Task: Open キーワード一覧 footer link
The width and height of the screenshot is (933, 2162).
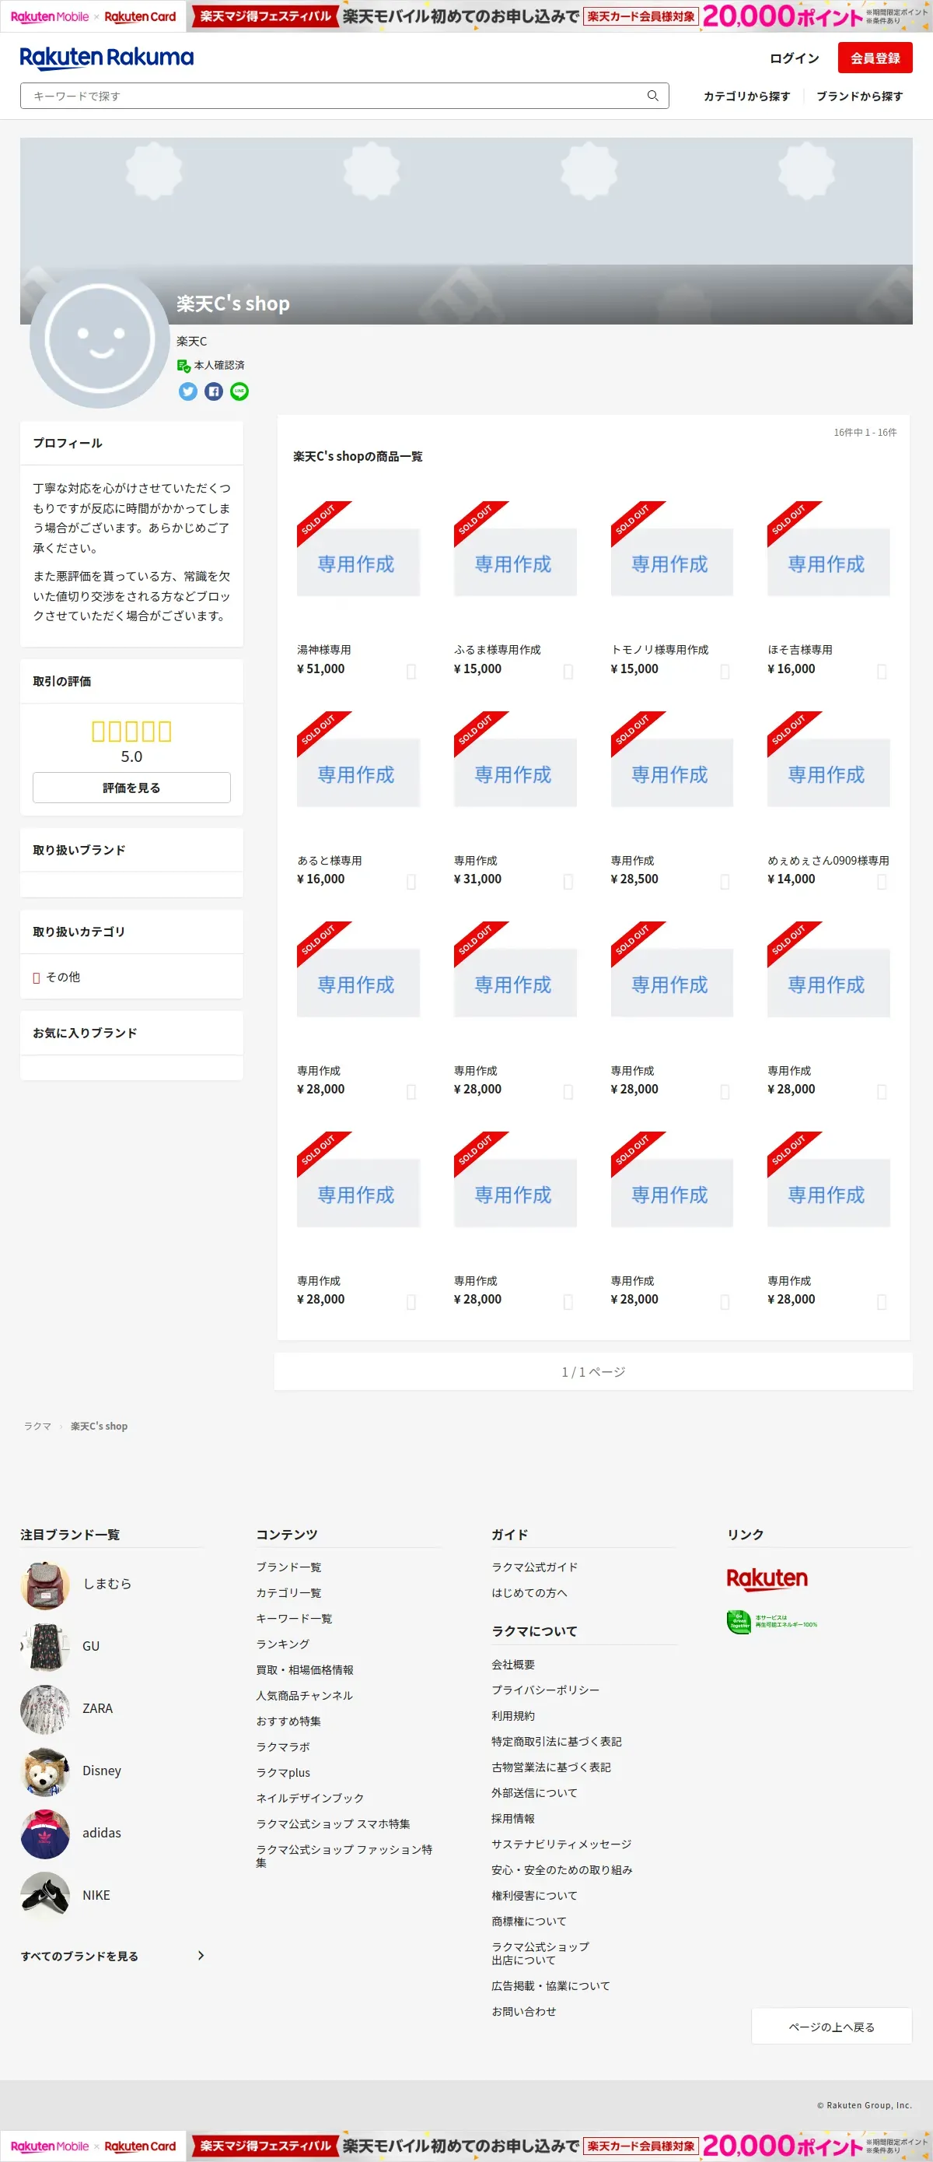Action: 294,1618
